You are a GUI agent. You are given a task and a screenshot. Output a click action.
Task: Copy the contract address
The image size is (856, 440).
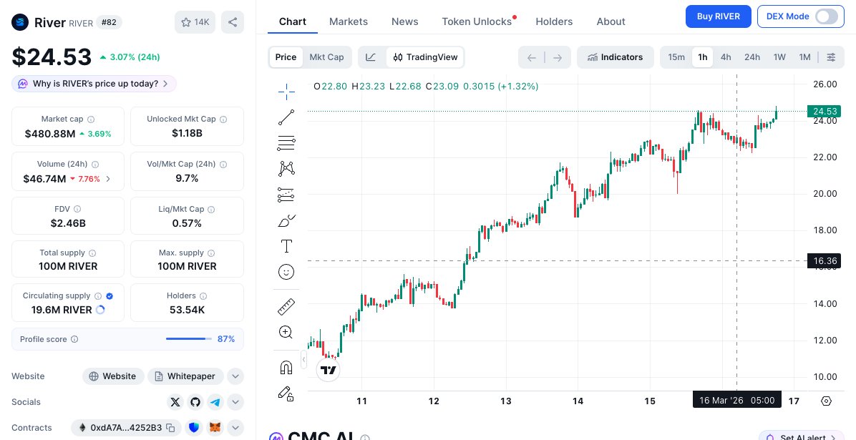pos(170,428)
